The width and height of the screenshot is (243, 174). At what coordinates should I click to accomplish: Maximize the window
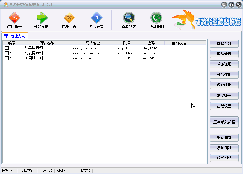(231, 5)
